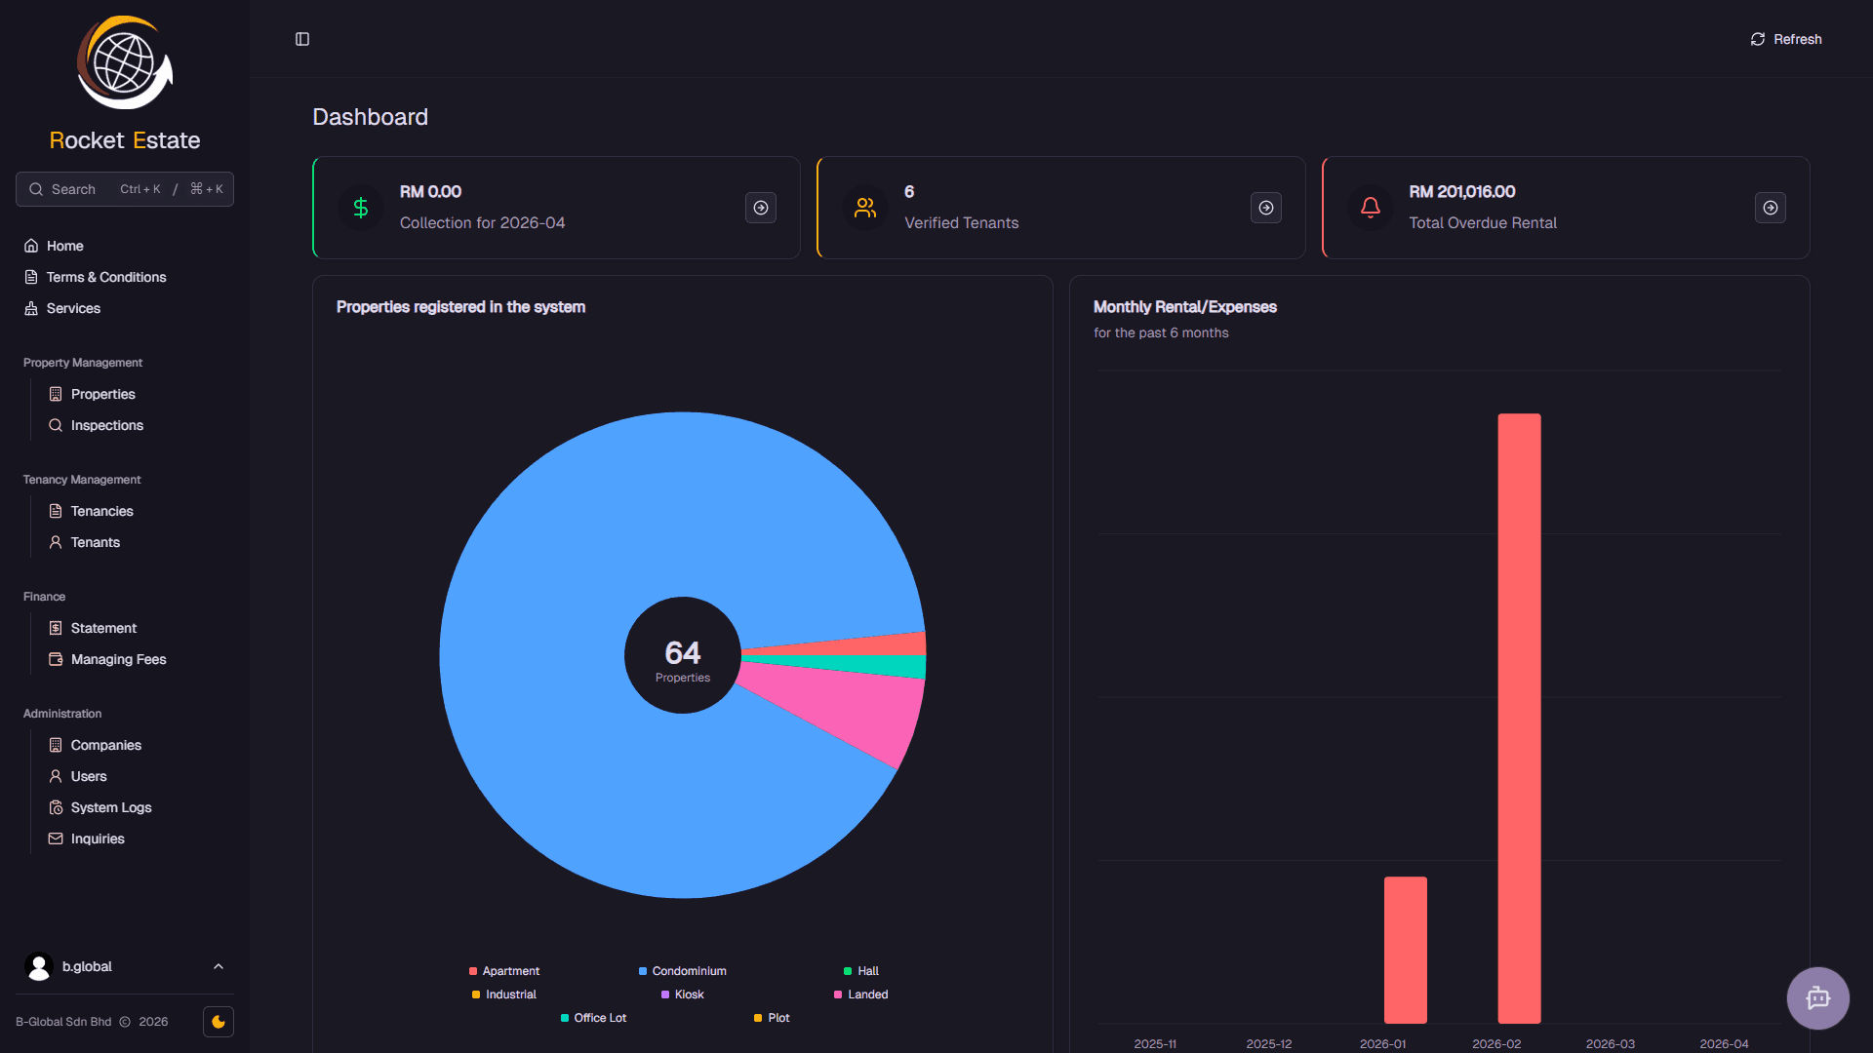The image size is (1873, 1053).
Task: Click the Collection for 2026-04 arrow icon
Action: (x=761, y=208)
